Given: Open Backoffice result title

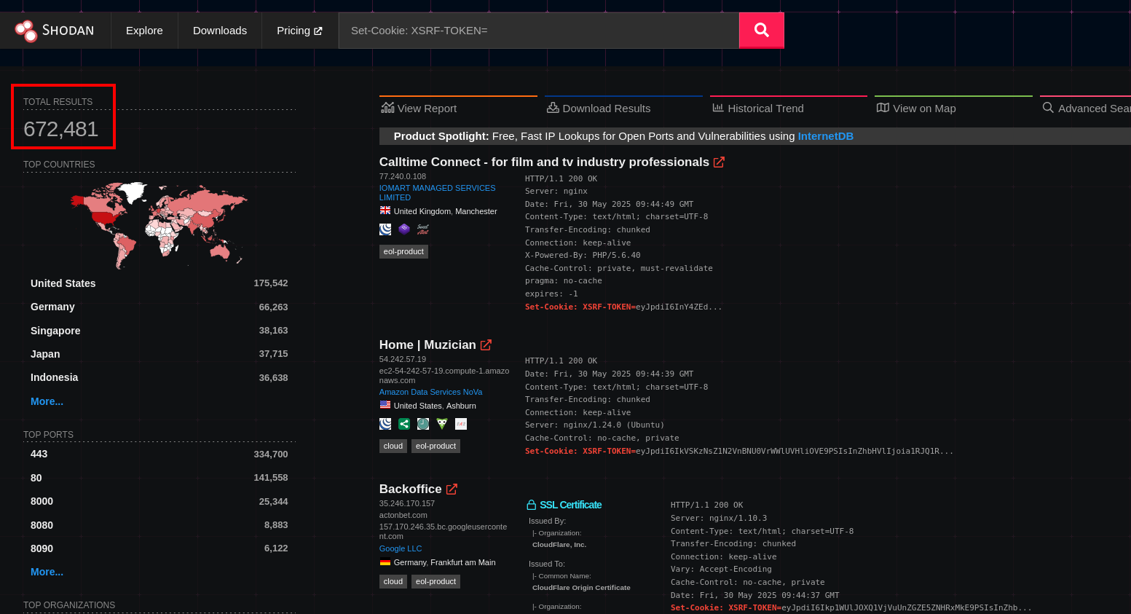Looking at the screenshot, I should [x=410, y=489].
